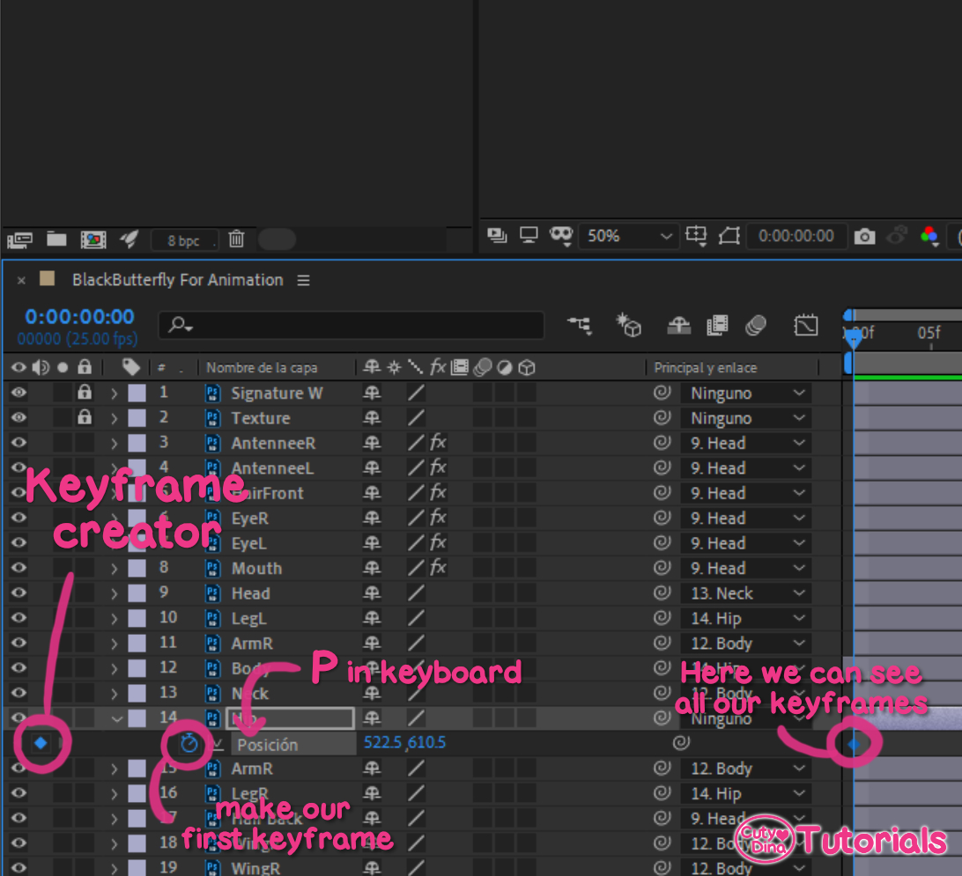Open the Graph Editor icon
962x876 pixels.
point(805,326)
